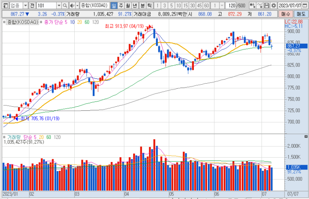Select the yearly period tab (년)
Viewport: 309px width, 199px height.
(135, 6)
